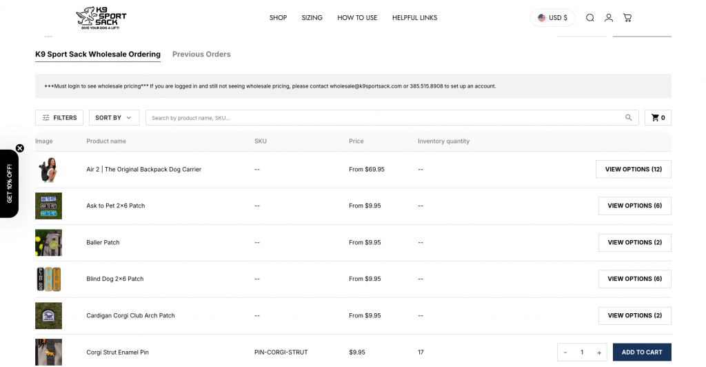Open the Helpful Links menu

point(414,18)
